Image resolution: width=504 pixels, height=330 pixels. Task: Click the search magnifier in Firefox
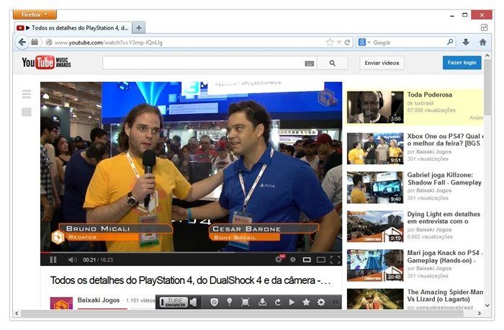(450, 42)
